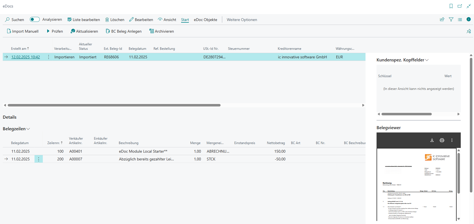
Task: Click the eDocs list horizontal scrollbar
Action: (x=114, y=105)
